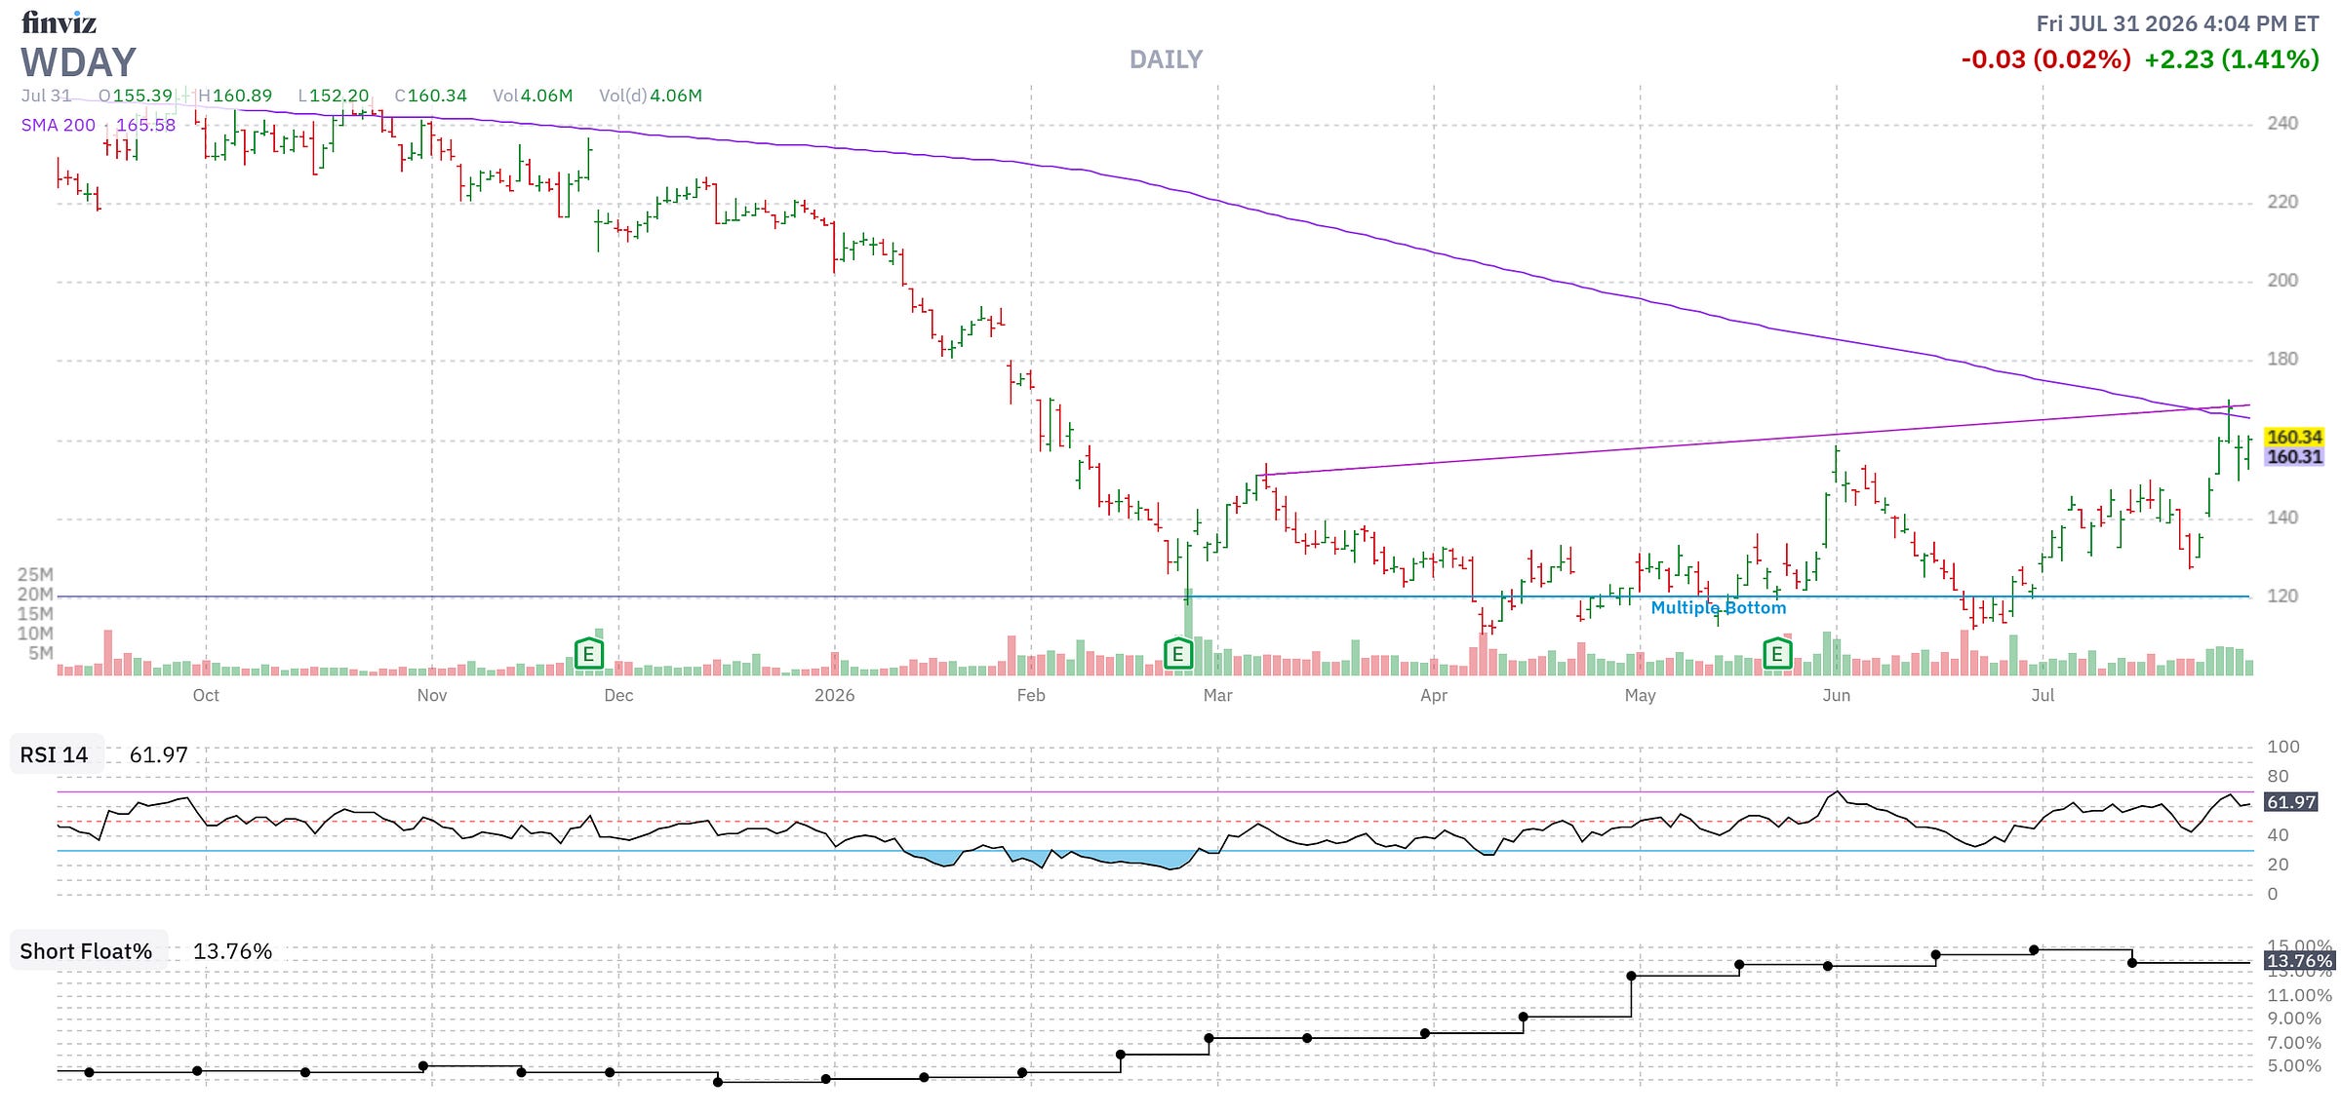This screenshot has height=1116, width=2341.
Task: Click the low price L 152.20
Action: tap(334, 96)
